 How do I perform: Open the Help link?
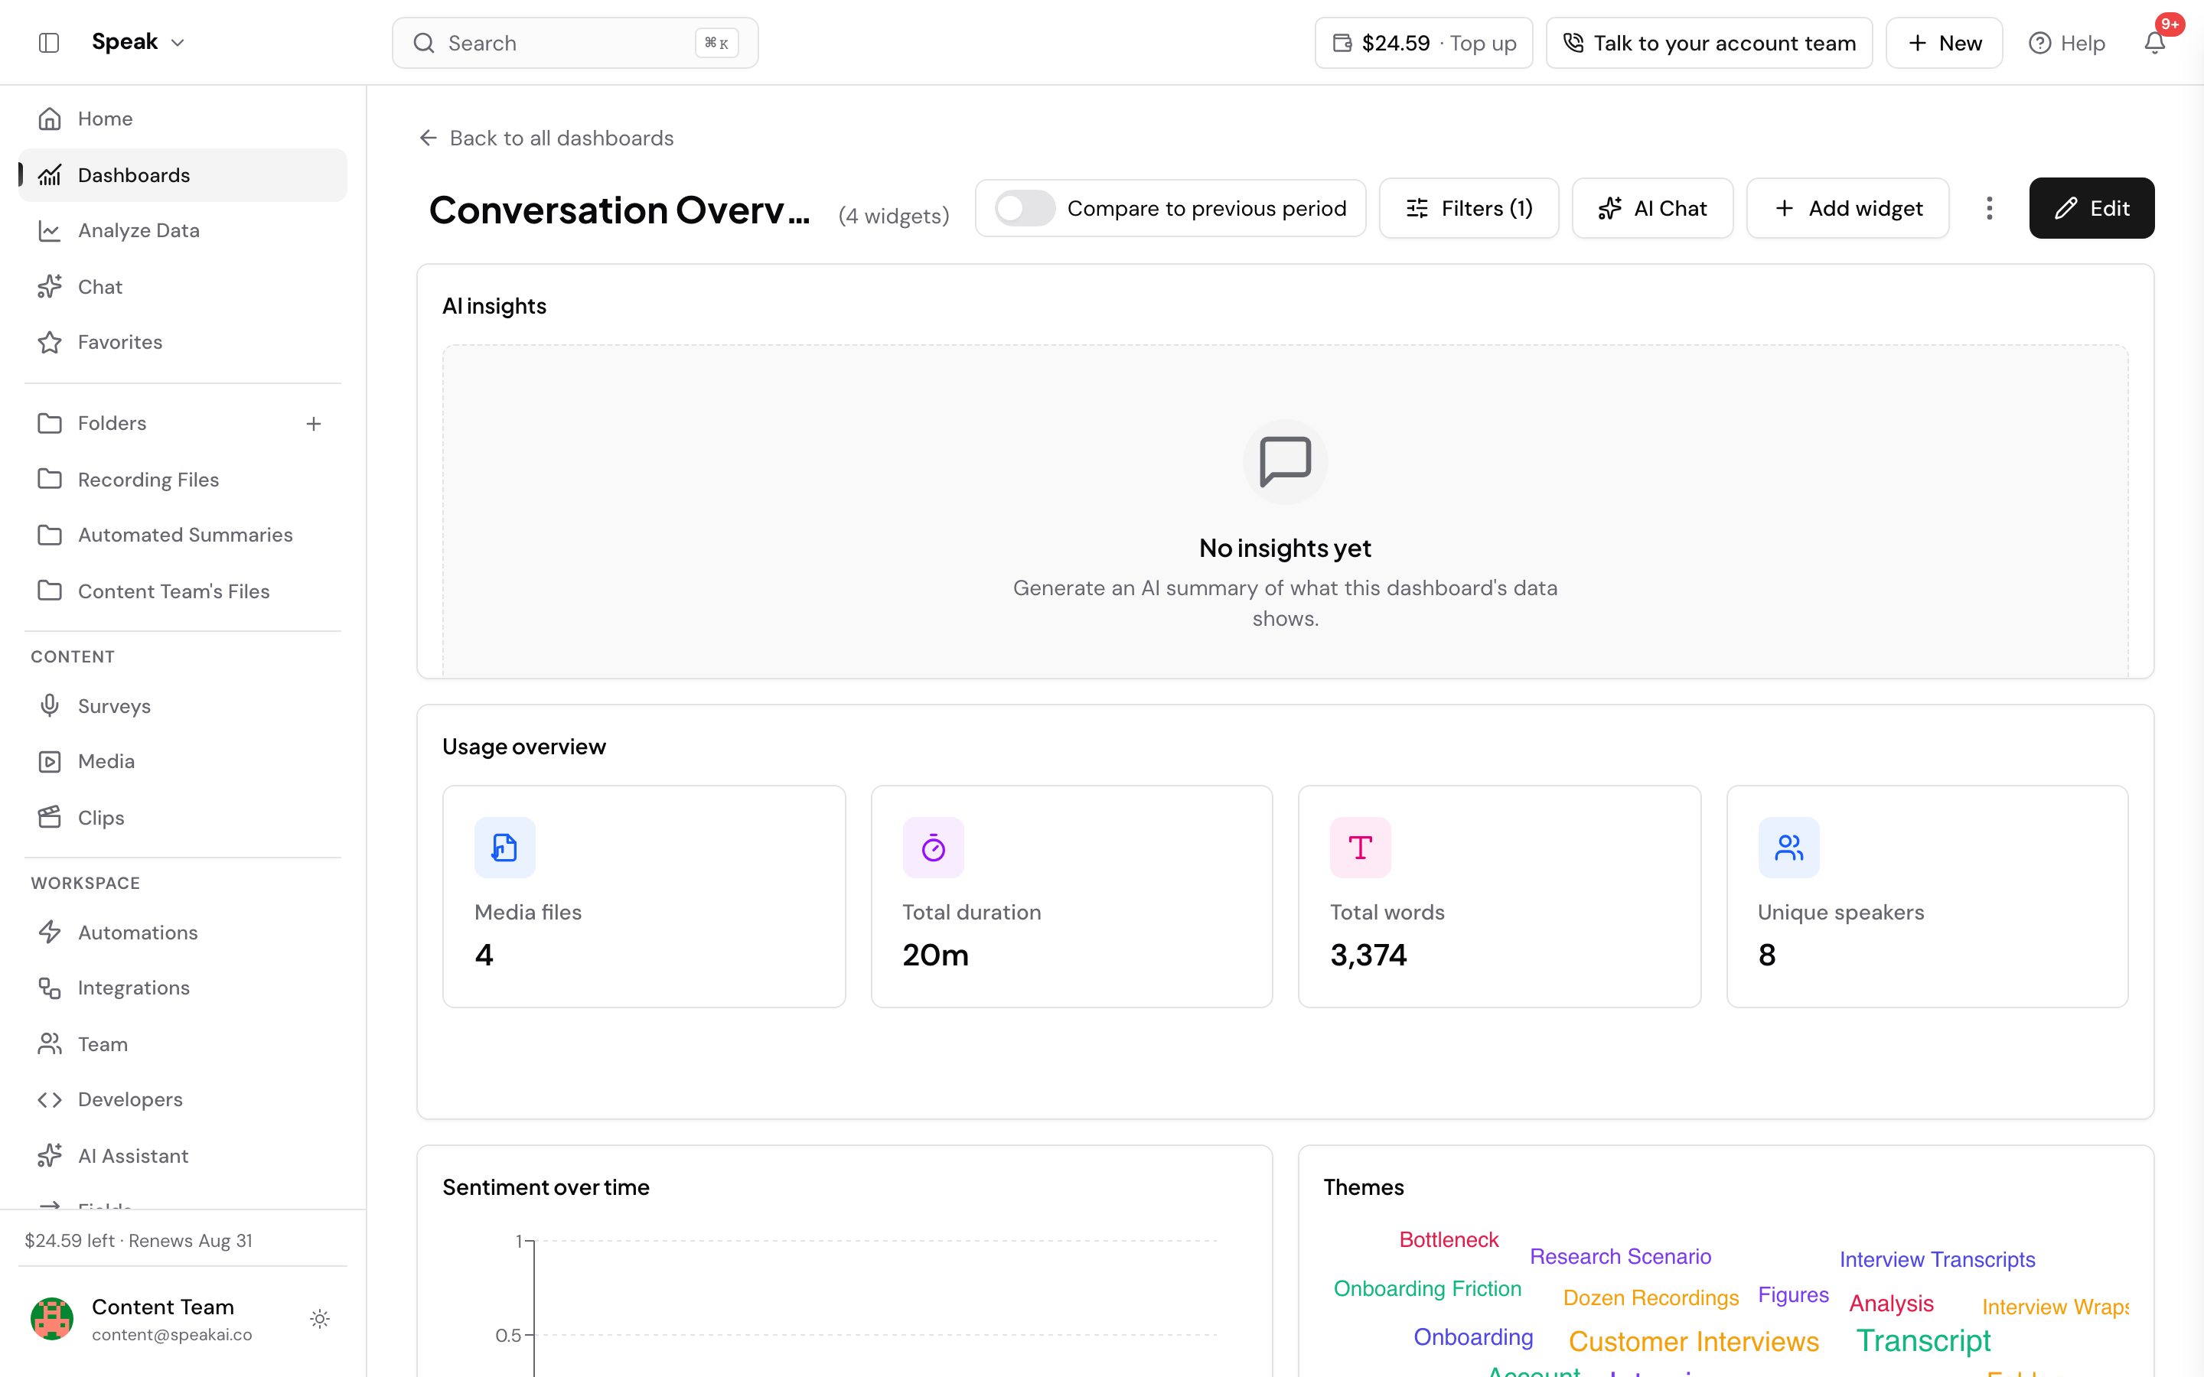[x=2066, y=43]
